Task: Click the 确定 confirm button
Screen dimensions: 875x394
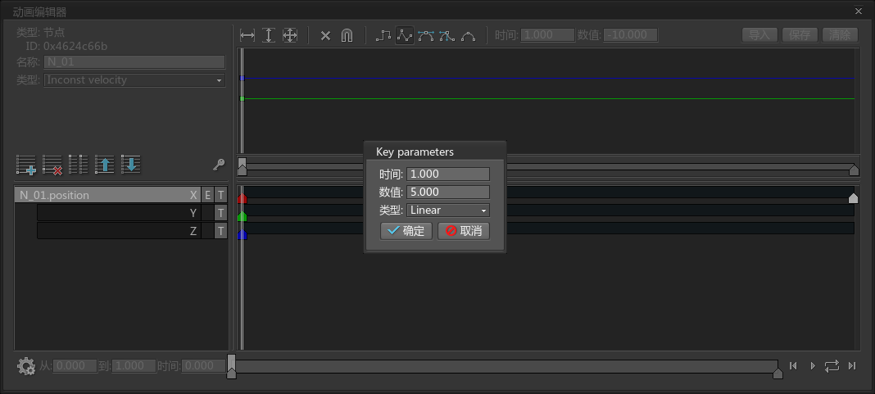Action: point(406,231)
